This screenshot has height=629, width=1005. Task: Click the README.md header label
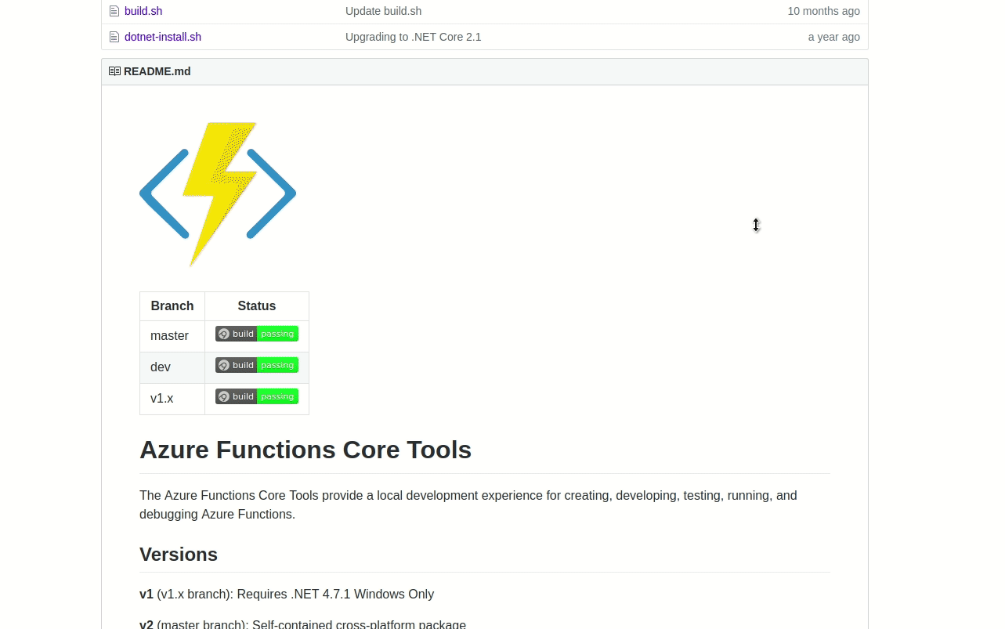[157, 70]
